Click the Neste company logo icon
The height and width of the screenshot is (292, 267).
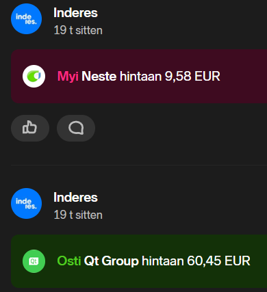tap(34, 76)
